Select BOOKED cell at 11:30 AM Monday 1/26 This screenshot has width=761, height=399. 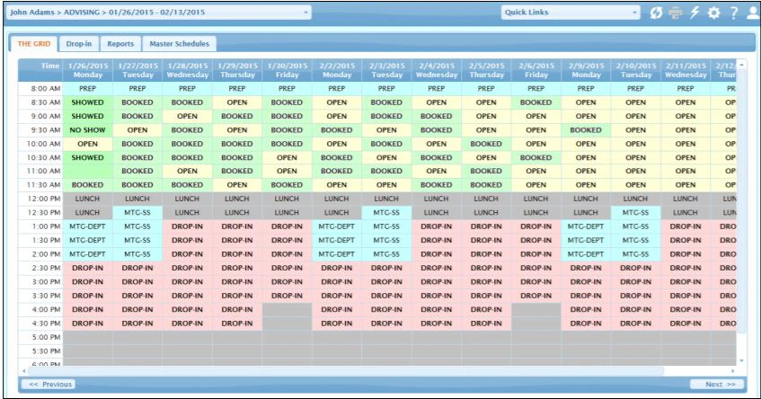click(88, 185)
